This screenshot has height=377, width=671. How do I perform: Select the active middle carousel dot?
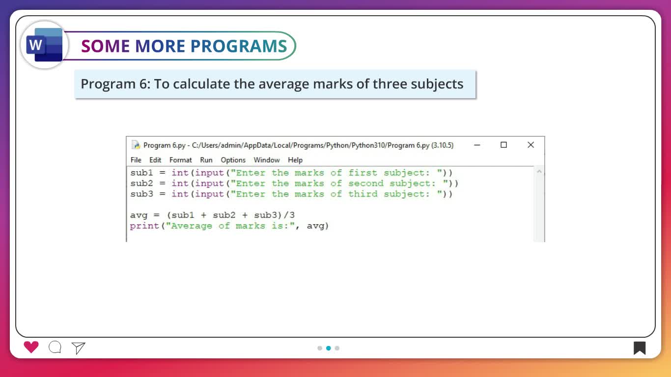329,348
